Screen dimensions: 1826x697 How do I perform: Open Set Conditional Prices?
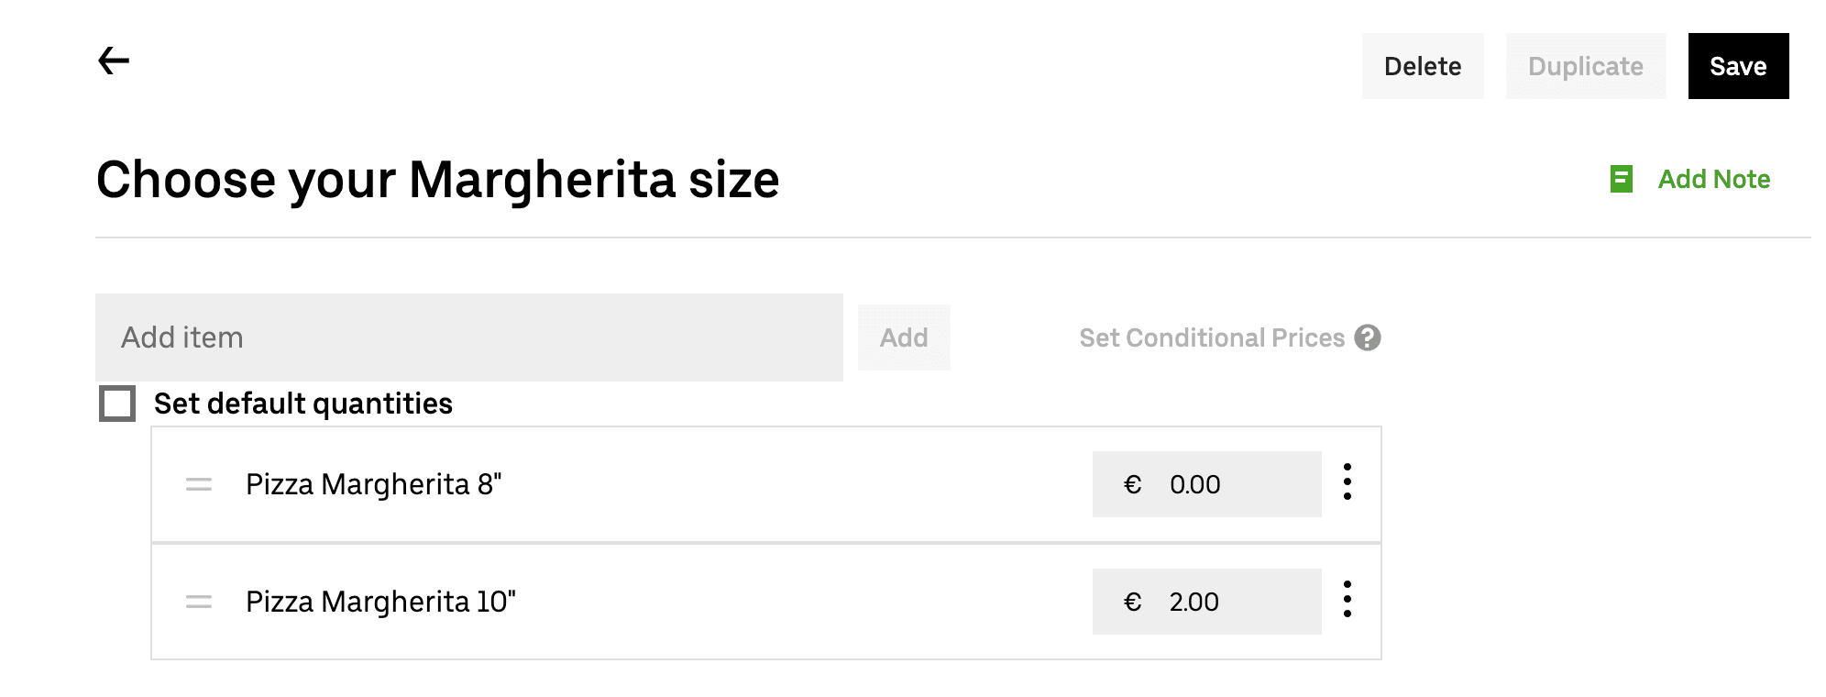(x=1212, y=337)
